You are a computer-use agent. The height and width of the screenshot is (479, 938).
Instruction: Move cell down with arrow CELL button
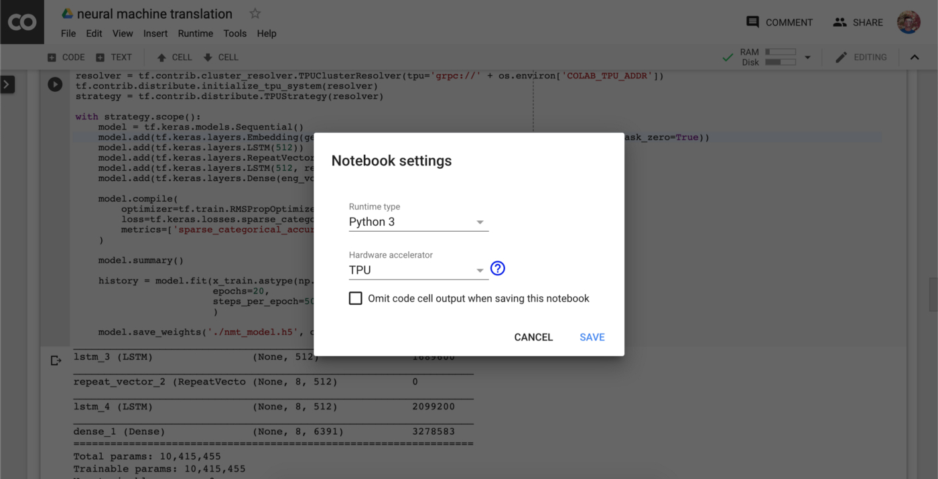221,58
